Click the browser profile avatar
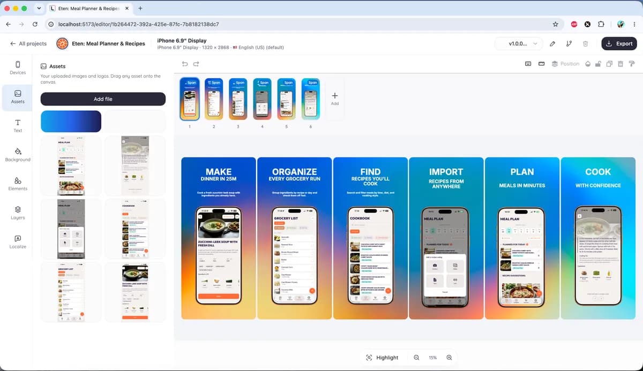The width and height of the screenshot is (643, 371). [620, 24]
